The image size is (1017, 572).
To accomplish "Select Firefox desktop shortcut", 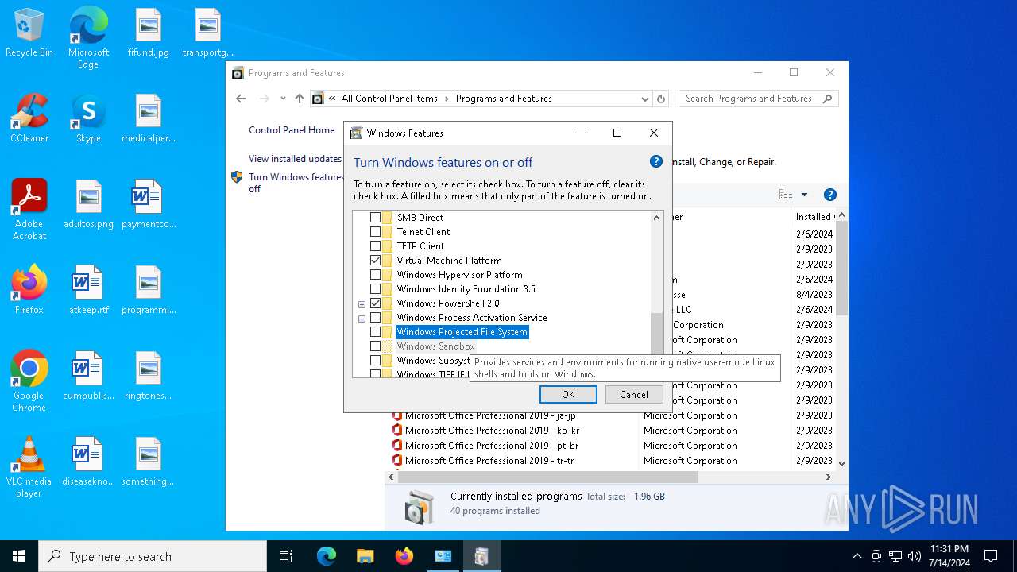I will click(x=29, y=291).
